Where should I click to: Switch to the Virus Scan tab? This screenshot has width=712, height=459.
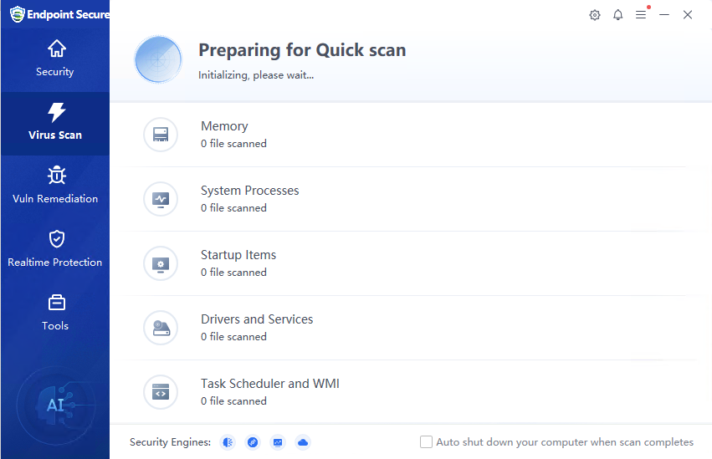point(55,122)
